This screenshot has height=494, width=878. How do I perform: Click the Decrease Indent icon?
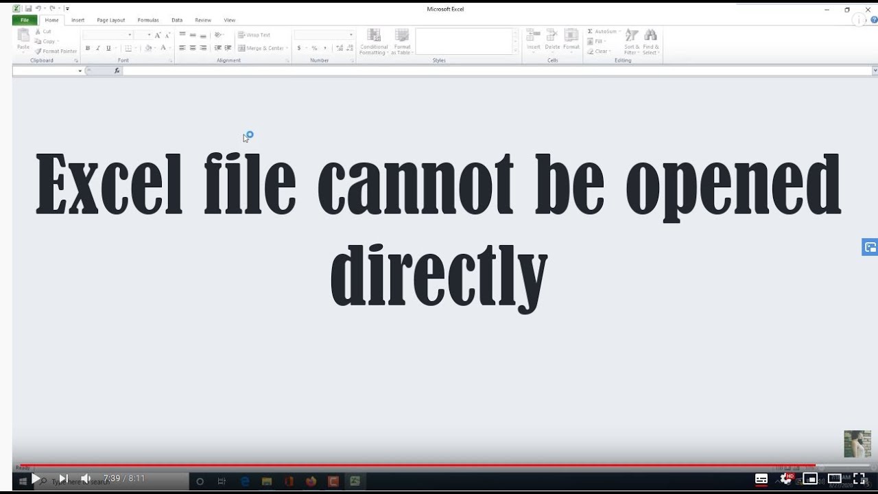coord(218,48)
